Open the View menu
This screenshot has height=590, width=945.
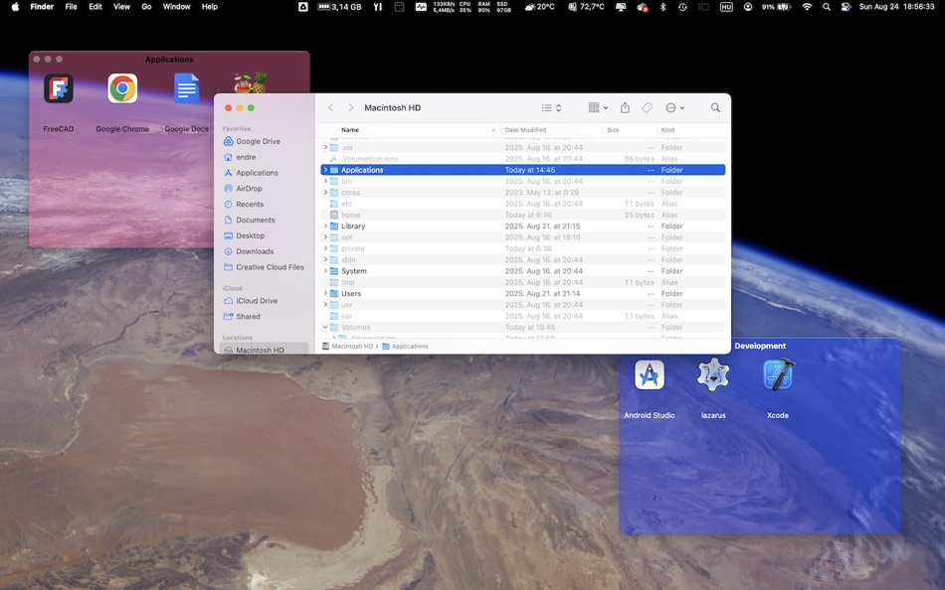point(121,7)
